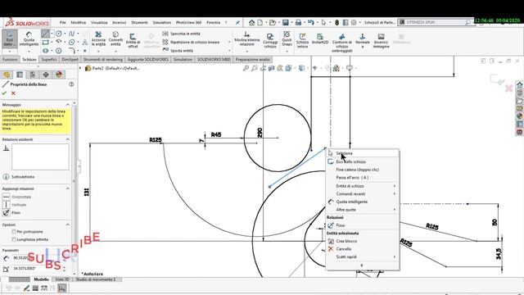Open the Strumenti menu

click(x=139, y=22)
